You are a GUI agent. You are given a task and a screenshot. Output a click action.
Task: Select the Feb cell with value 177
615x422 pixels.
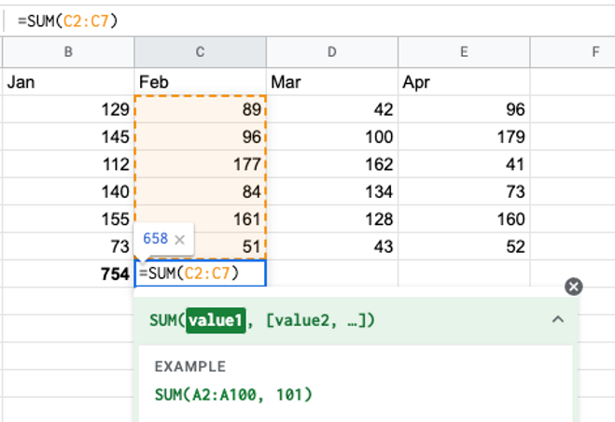[x=201, y=164]
